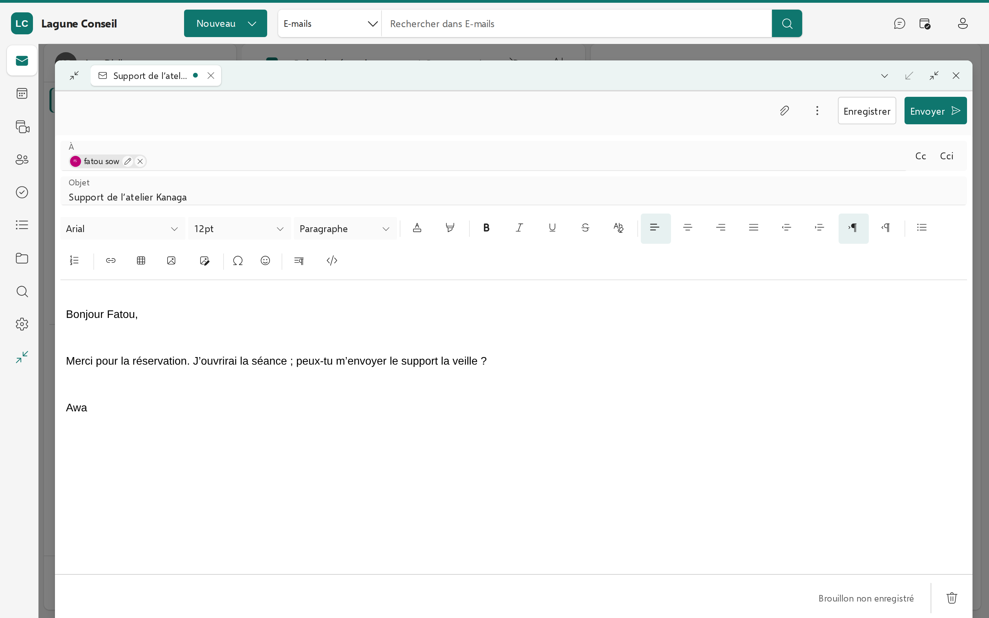The height and width of the screenshot is (618, 989).
Task: Increase paragraph indent
Action: 820,228
